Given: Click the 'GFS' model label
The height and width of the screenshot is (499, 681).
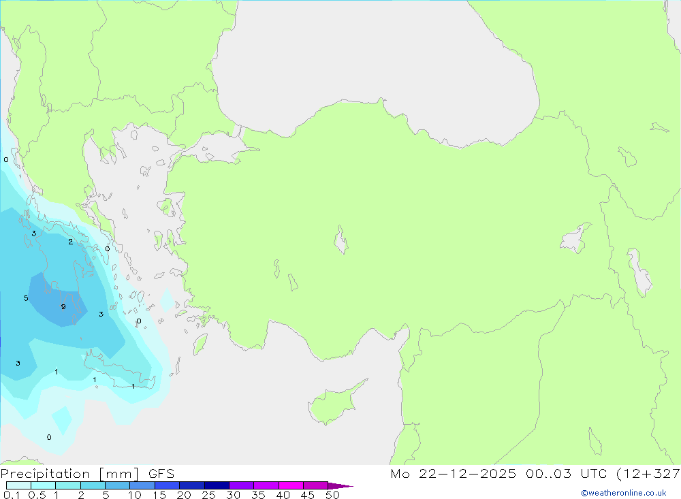Looking at the screenshot, I should click(x=161, y=474).
